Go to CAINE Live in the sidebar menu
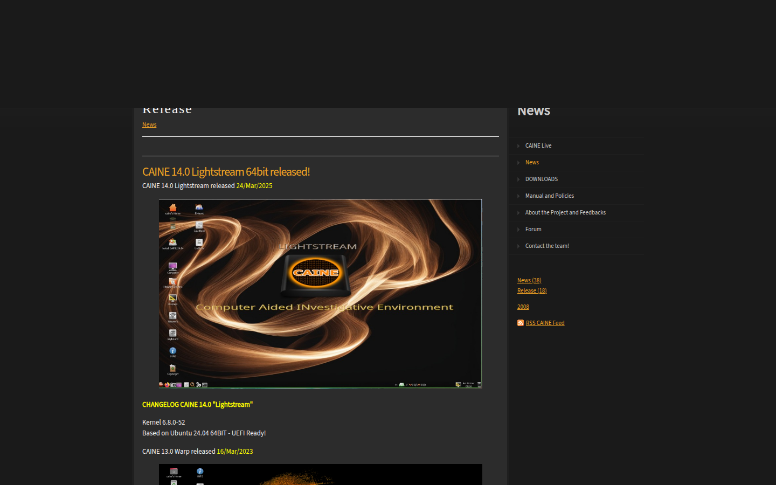The height and width of the screenshot is (485, 776). pyautogui.click(x=538, y=145)
